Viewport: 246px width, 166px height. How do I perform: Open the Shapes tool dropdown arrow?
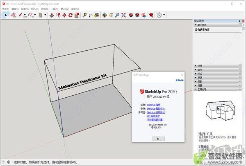coord(45,15)
